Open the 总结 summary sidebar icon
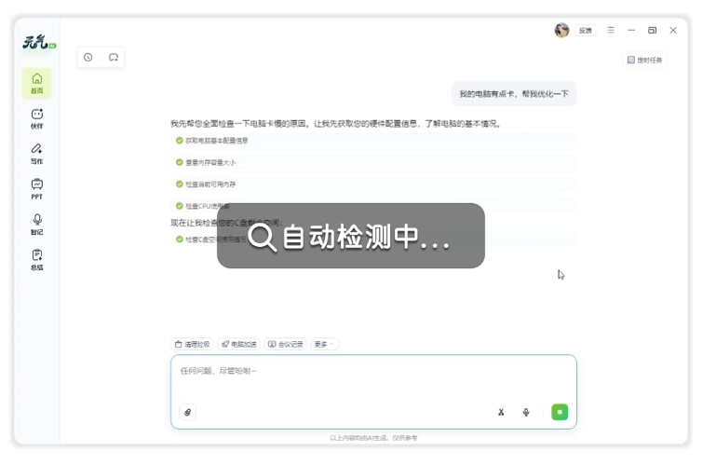The height and width of the screenshot is (465, 703). pos(37,259)
